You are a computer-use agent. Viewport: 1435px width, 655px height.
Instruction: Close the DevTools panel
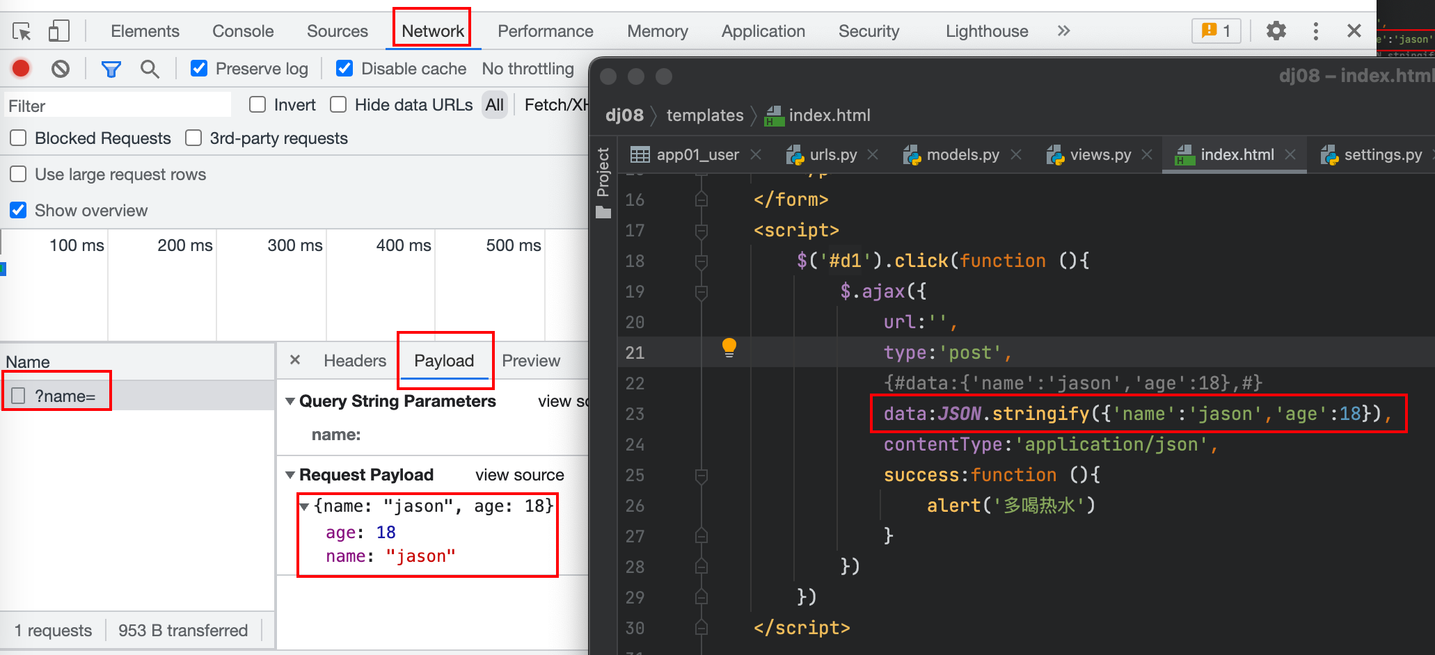point(1354,31)
